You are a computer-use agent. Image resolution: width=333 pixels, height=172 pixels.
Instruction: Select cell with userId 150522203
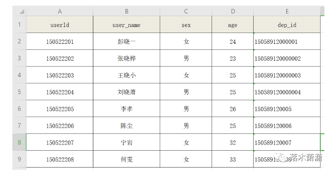tap(60, 75)
